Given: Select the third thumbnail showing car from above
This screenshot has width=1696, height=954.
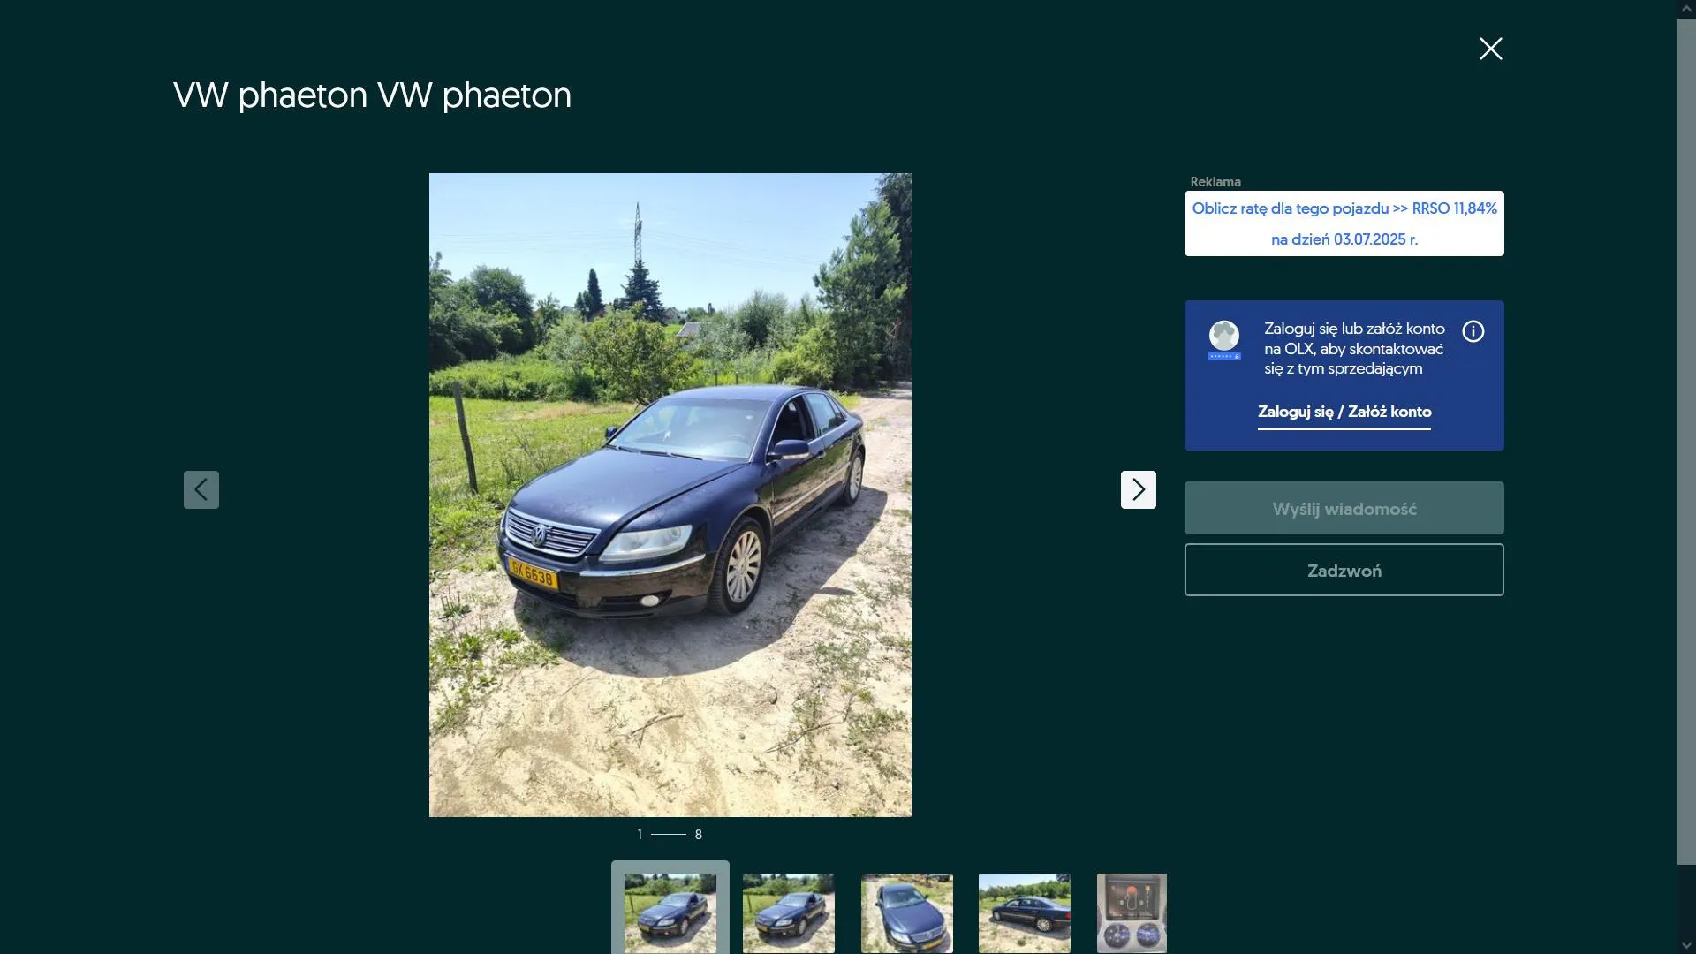Looking at the screenshot, I should (x=906, y=912).
